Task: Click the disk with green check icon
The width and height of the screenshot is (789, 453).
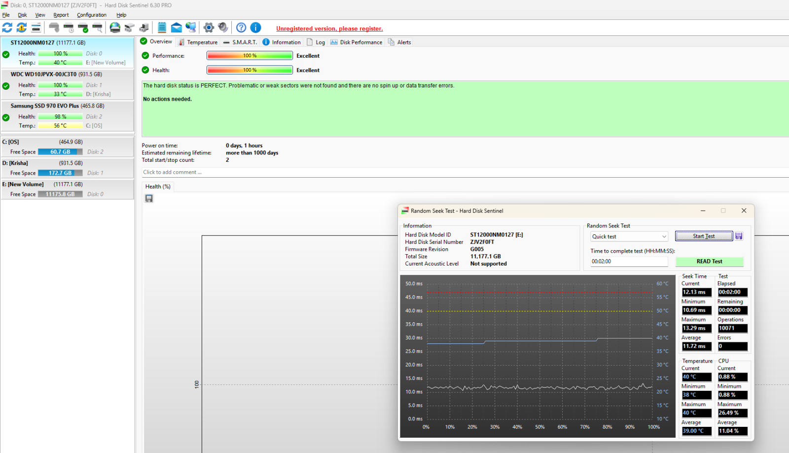Action: point(83,28)
